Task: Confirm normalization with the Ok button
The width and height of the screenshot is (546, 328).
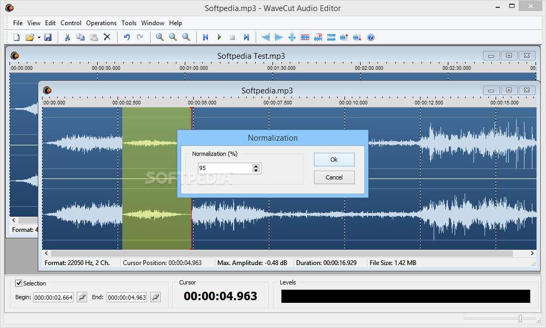Action: [x=334, y=160]
